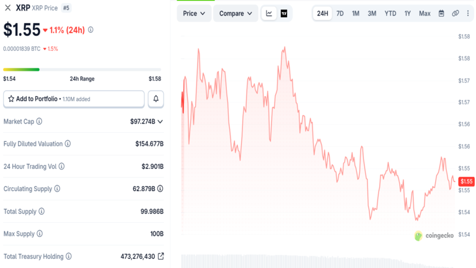
Task: Switch to TradingView chart icon
Action: tap(284, 14)
